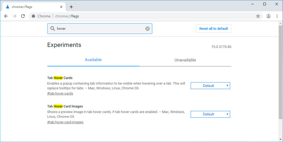Maximize the Chrome window

pos(265,4)
